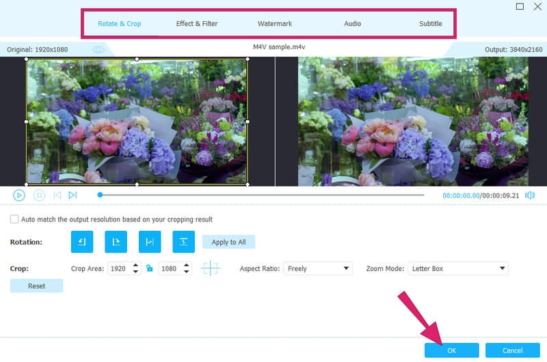Click right-middle crop handle
Screen dimensions: 547x362
pyautogui.click(x=248, y=122)
